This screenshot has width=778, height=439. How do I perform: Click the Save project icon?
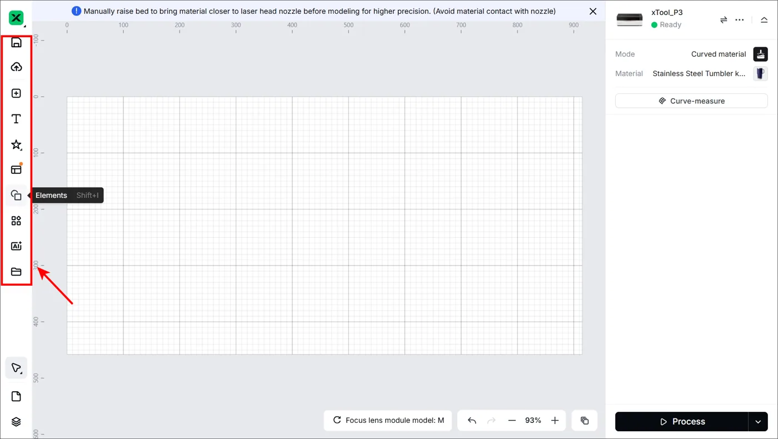[x=16, y=42]
